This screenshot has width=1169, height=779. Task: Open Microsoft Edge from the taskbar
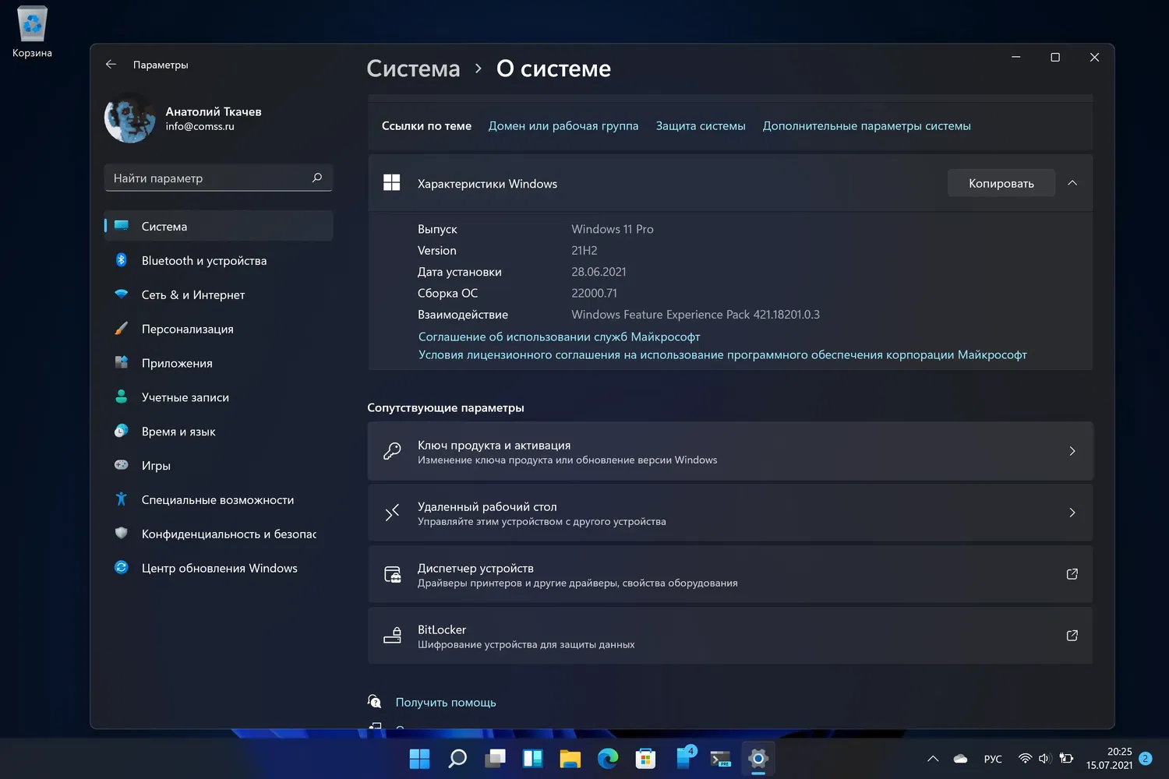(x=607, y=758)
